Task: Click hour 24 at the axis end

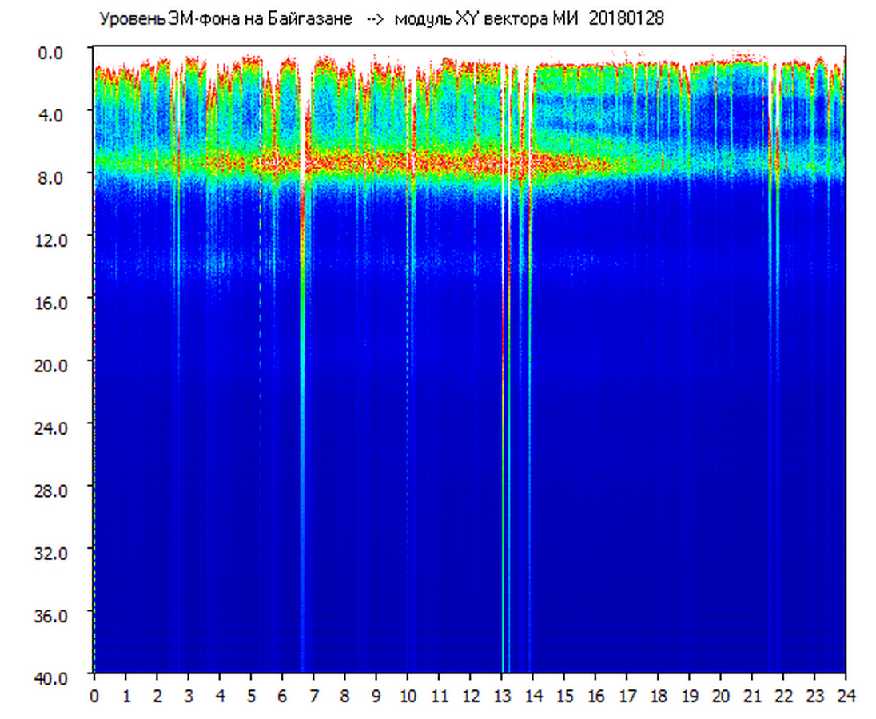Action: [846, 696]
